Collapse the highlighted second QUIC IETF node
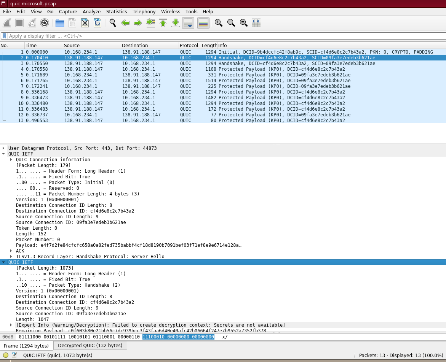446x362 pixels. coord(3,262)
